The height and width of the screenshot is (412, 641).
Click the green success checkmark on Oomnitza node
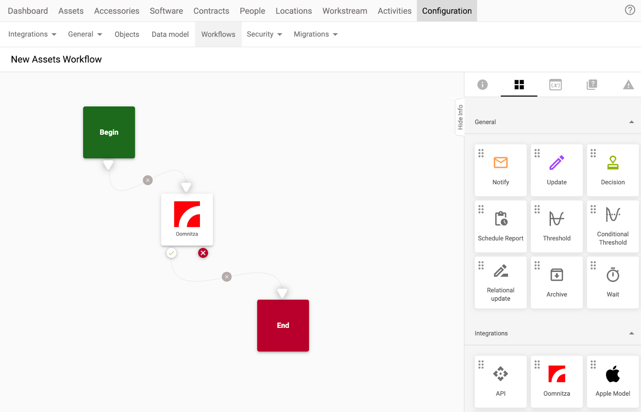coord(171,253)
